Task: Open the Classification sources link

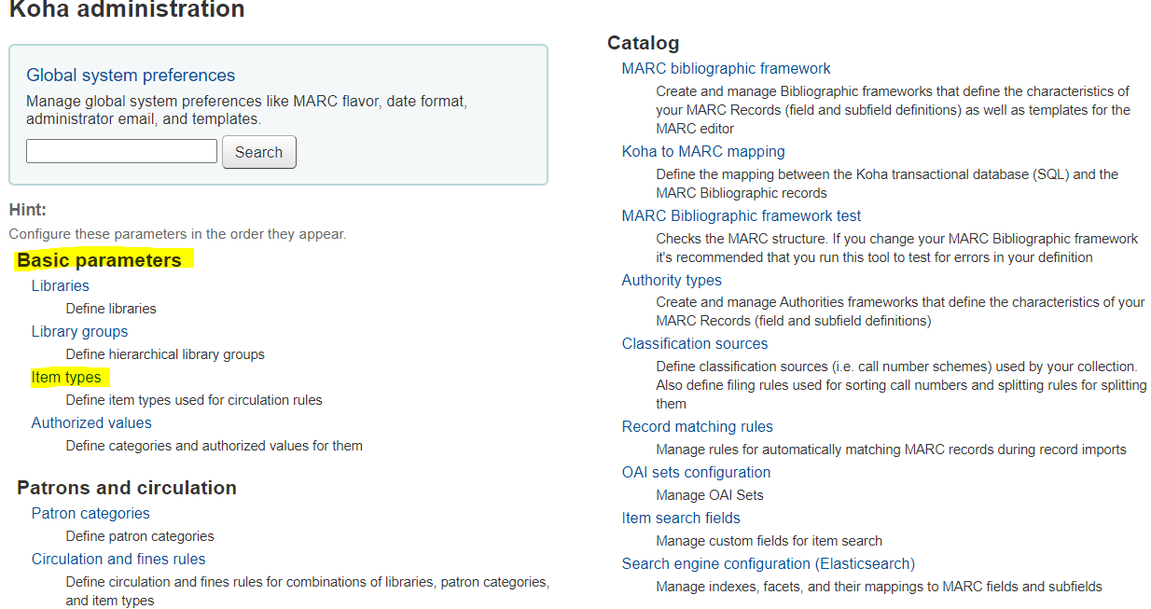Action: [x=695, y=343]
